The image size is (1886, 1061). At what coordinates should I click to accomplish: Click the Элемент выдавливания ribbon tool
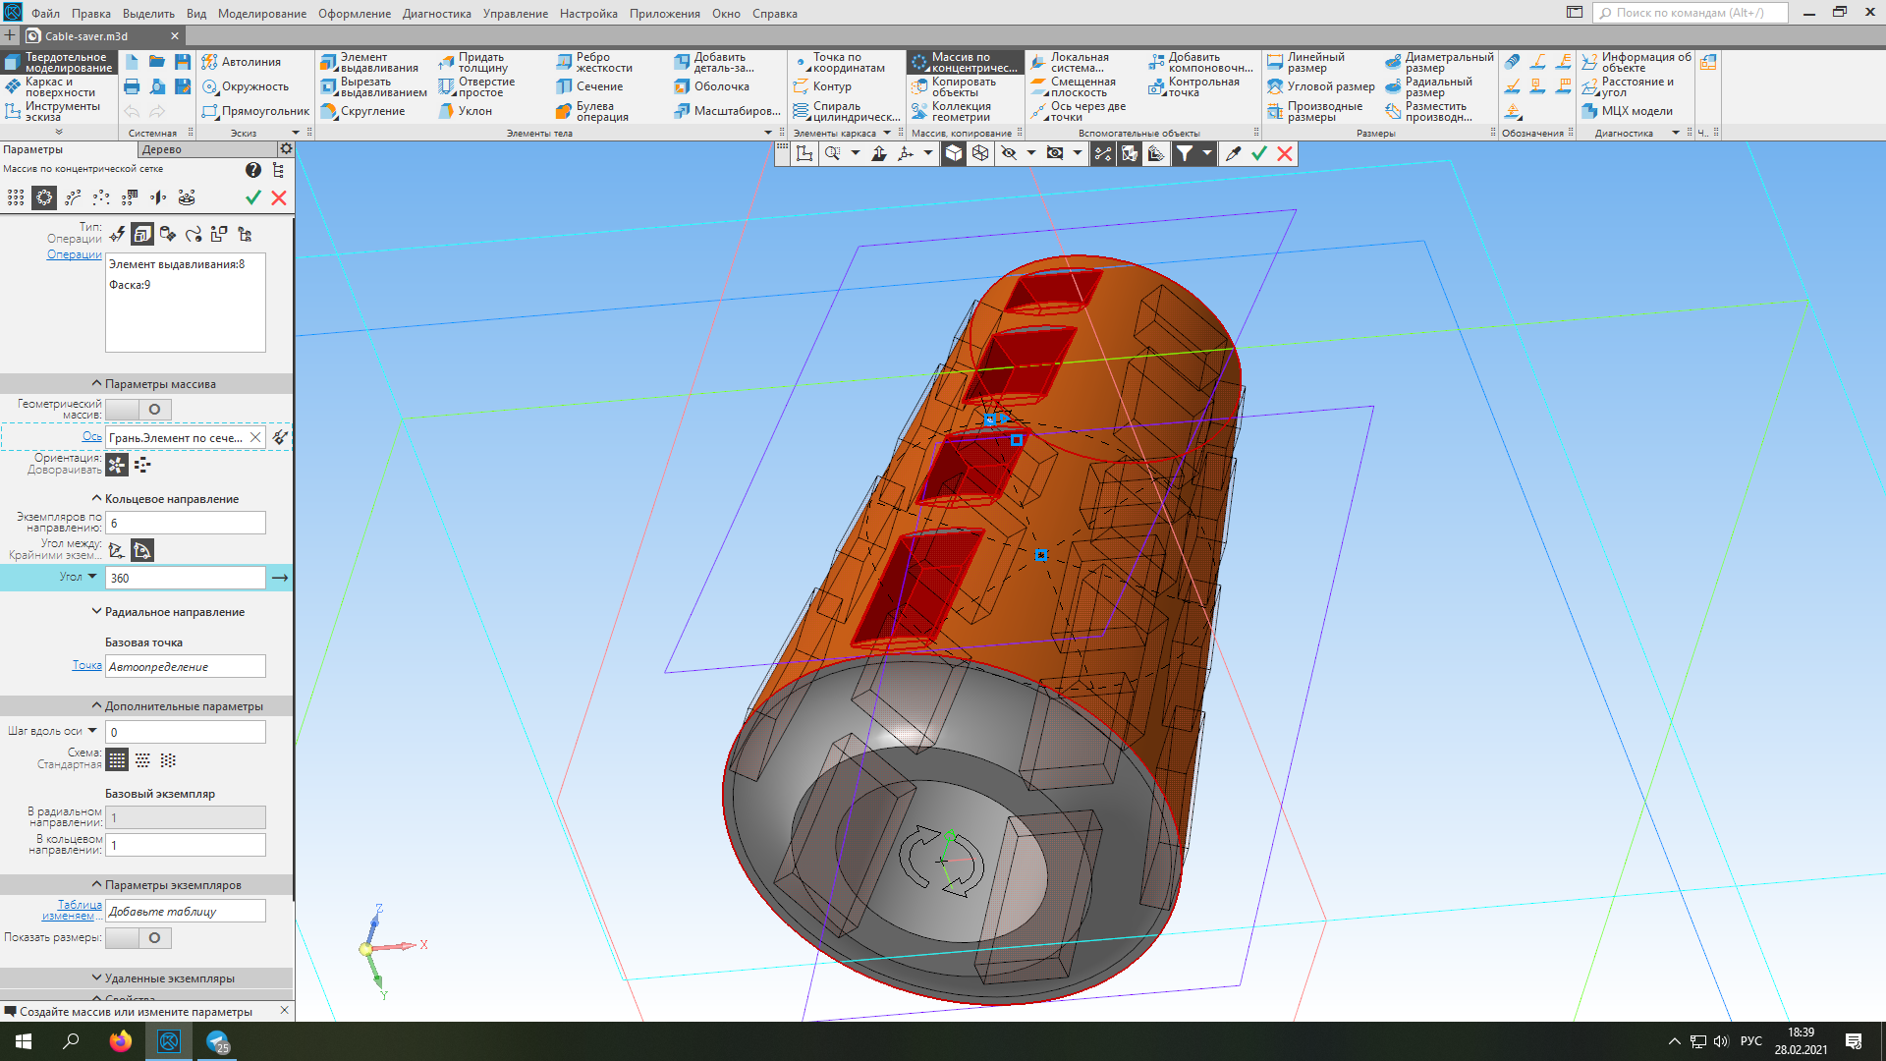coord(370,63)
